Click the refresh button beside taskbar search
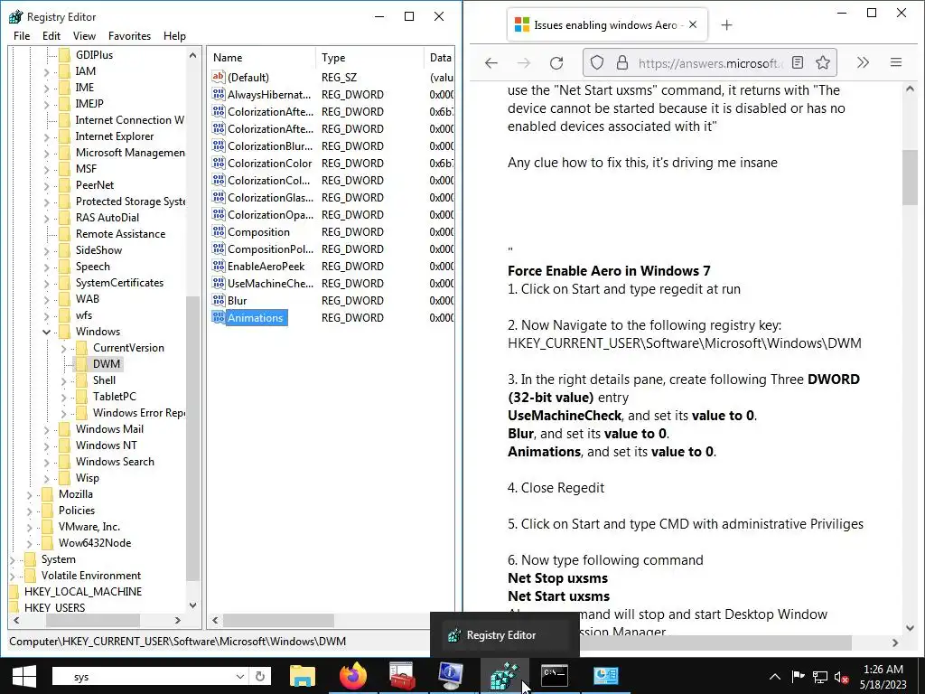The image size is (925, 694). pyautogui.click(x=259, y=676)
